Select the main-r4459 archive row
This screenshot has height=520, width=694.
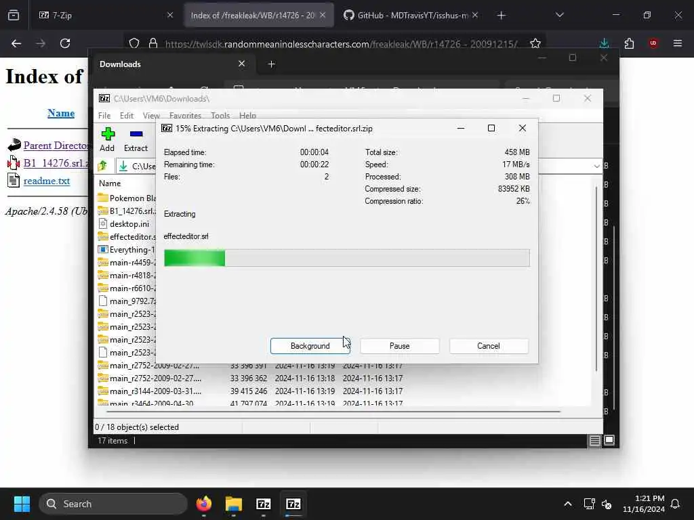click(x=127, y=262)
